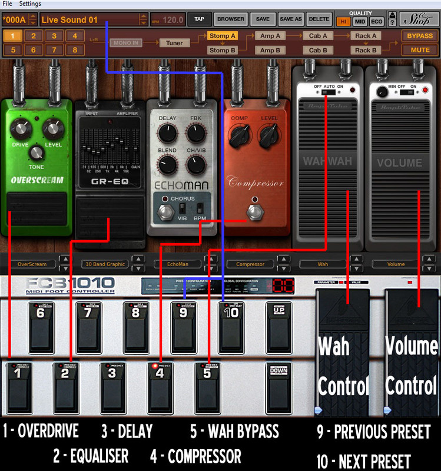
Task: Click the EchoMan CH/VIB knob
Action: coord(196,165)
